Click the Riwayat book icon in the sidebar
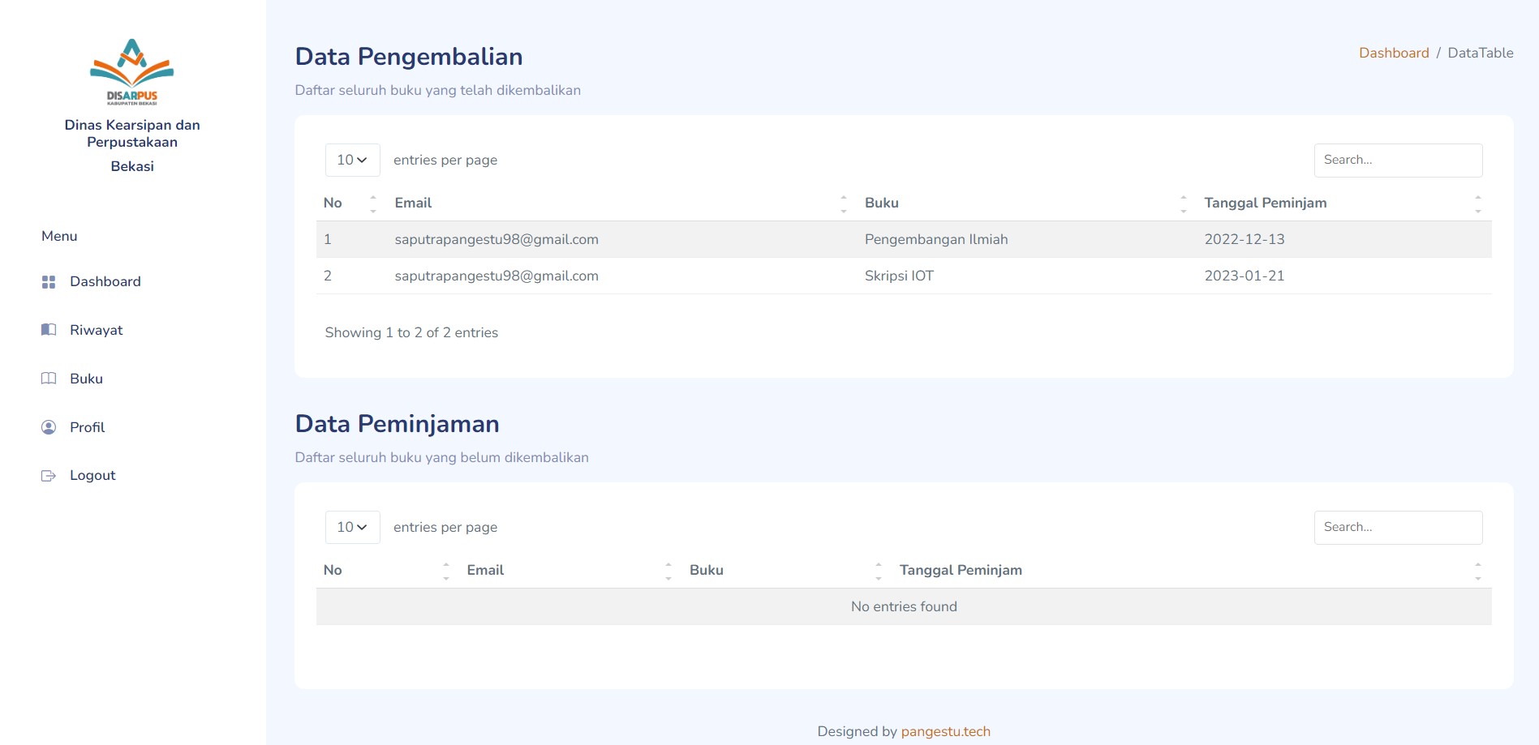 pos(49,330)
